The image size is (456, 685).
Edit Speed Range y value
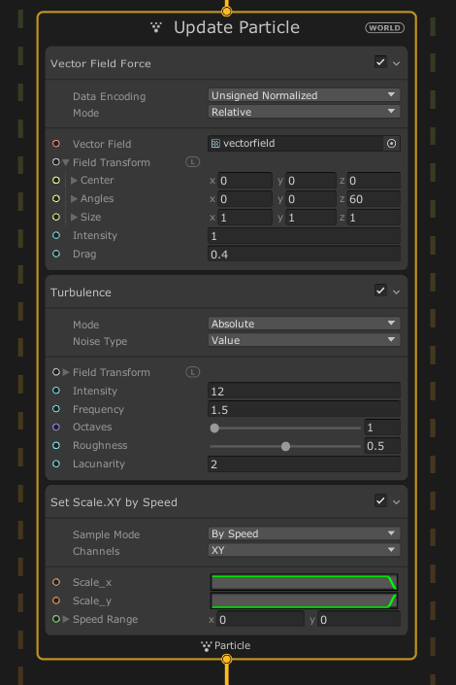point(359,620)
